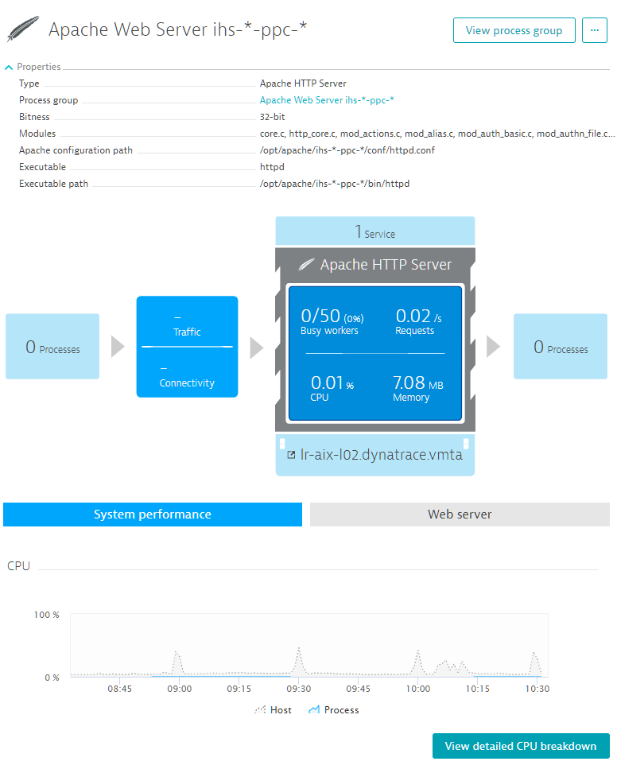Click the 0.02 /s Requests metric
The width and height of the screenshot is (617, 769).
[x=418, y=322]
